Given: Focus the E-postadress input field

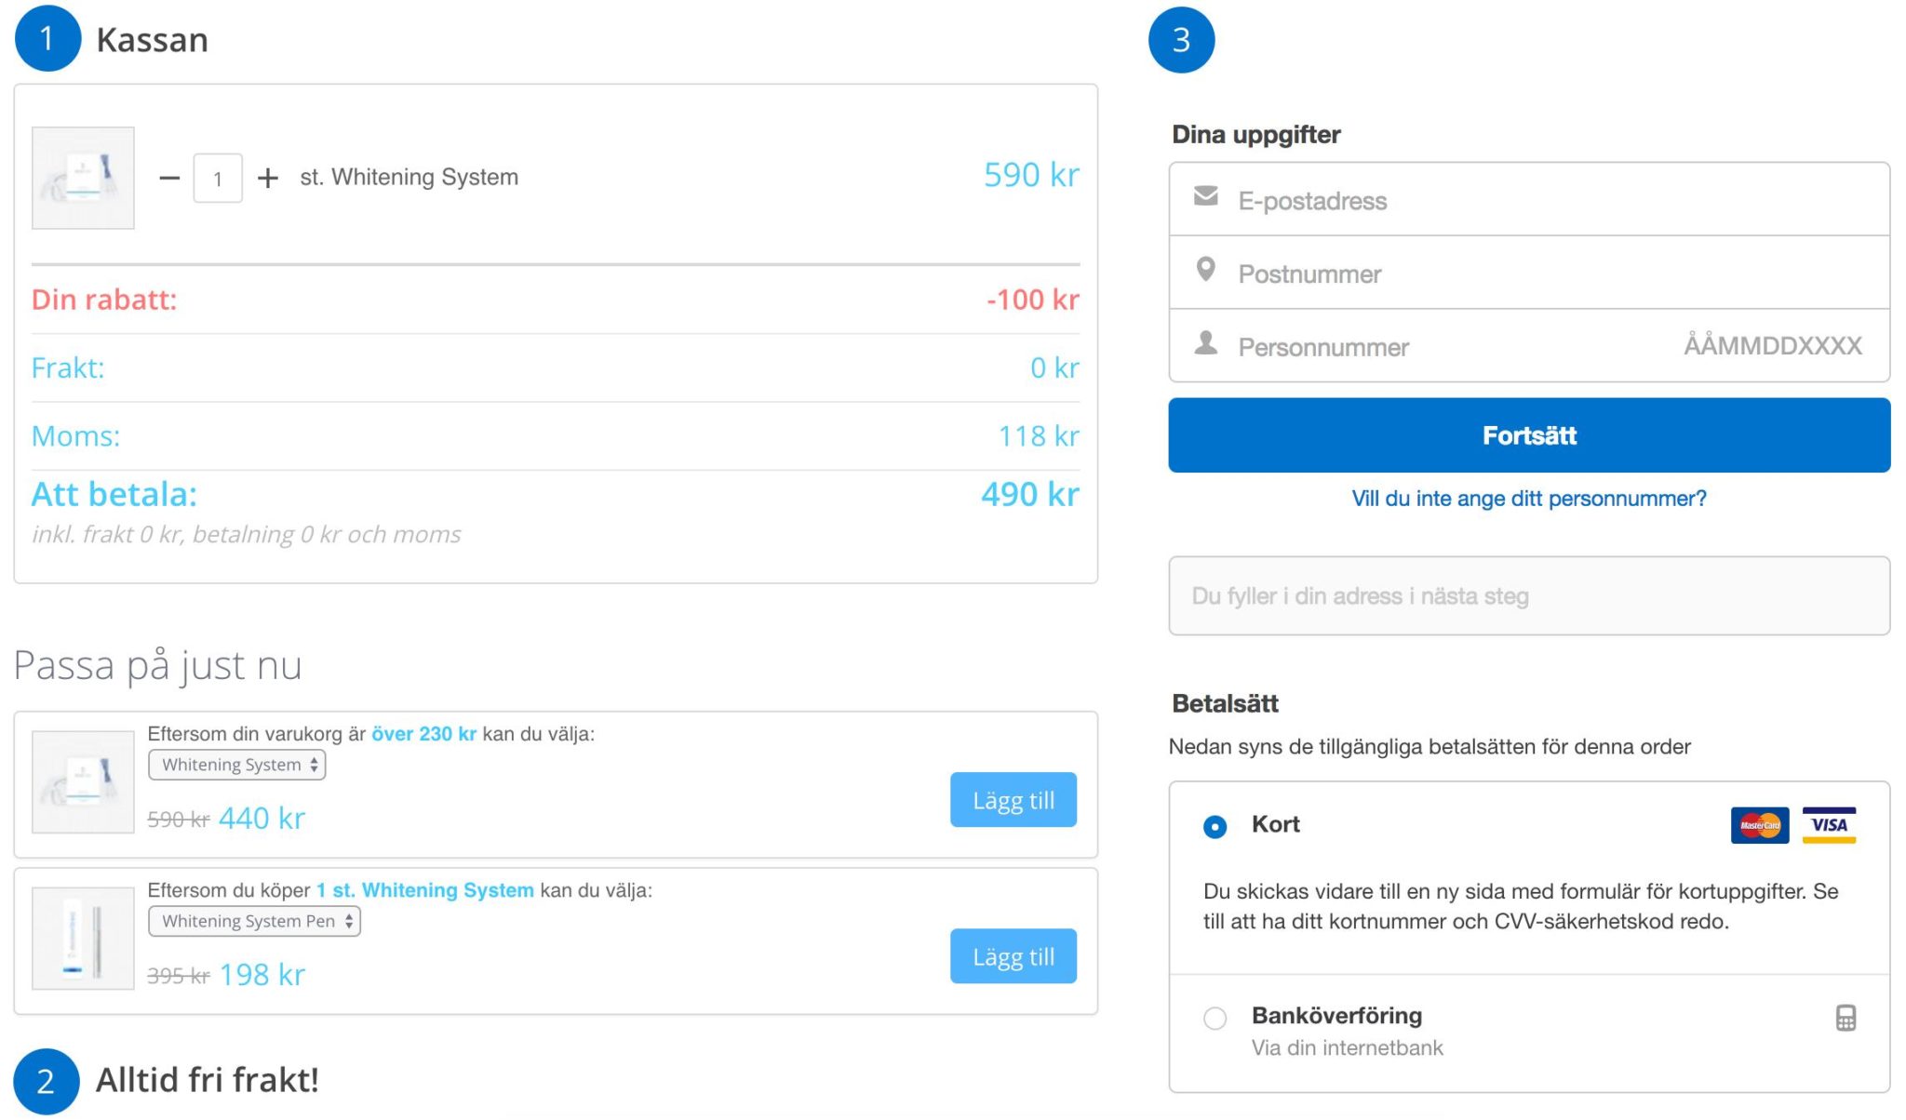Looking at the screenshot, I should [x=1545, y=201].
